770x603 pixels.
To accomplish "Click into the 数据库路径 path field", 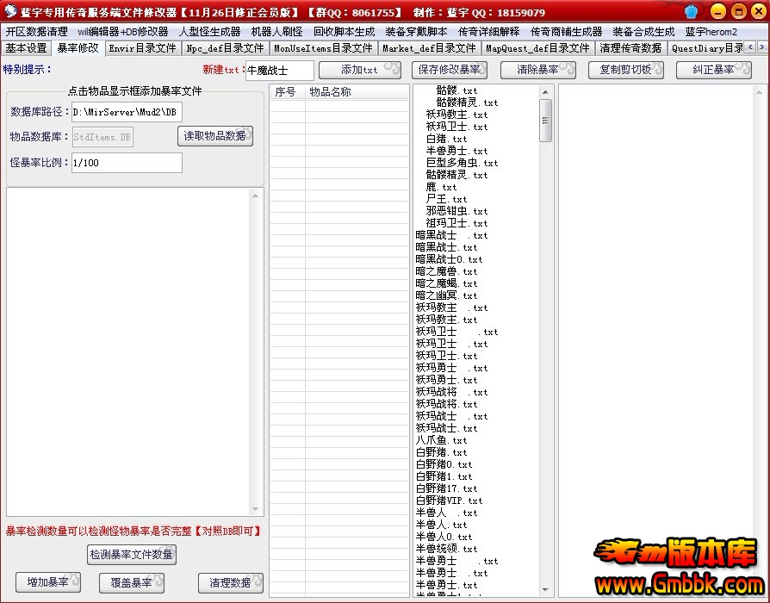I will point(127,112).
